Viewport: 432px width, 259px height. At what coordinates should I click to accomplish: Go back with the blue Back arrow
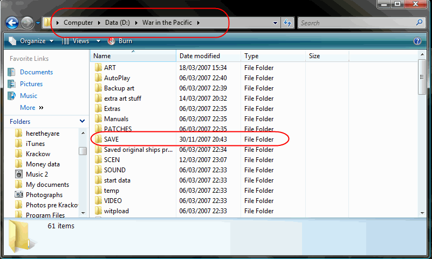click(x=12, y=23)
